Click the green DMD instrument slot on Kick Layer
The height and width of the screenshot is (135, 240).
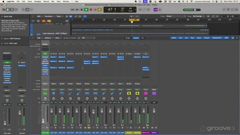tap(45, 54)
